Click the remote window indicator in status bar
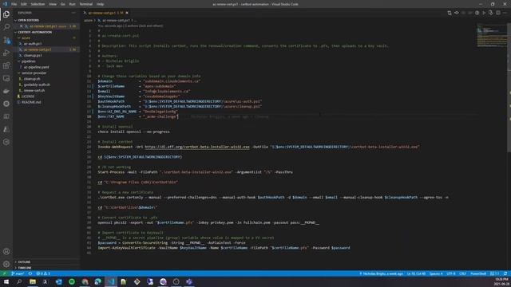The height and width of the screenshot is (287, 511). pyautogui.click(x=4, y=273)
